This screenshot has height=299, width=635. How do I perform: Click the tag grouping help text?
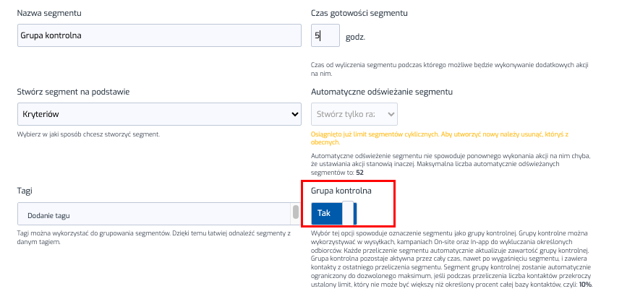point(153,237)
